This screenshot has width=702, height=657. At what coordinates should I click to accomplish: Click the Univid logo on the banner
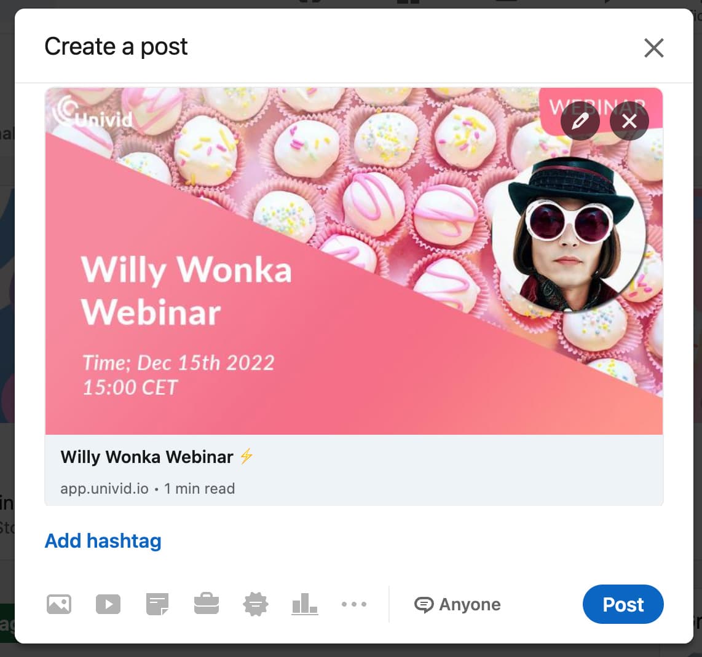[93, 112]
